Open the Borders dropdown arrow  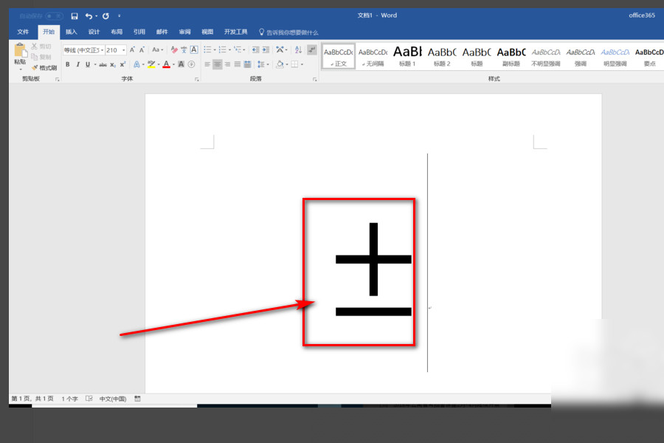[302, 64]
